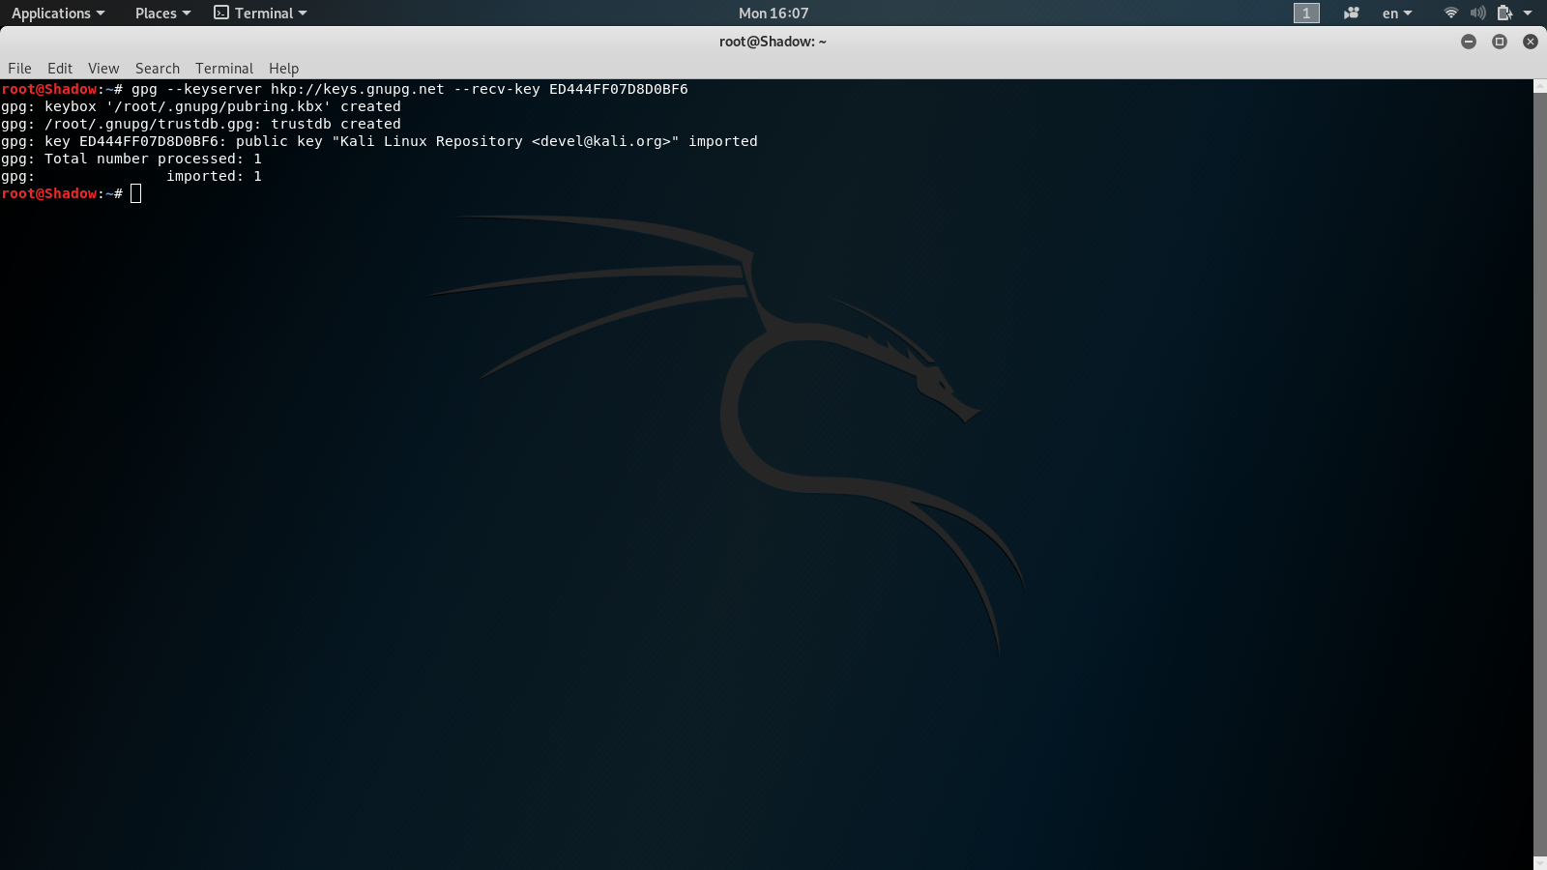The width and height of the screenshot is (1547, 870).
Task: Open the Terminal menu in menu bar
Action: [x=224, y=69]
